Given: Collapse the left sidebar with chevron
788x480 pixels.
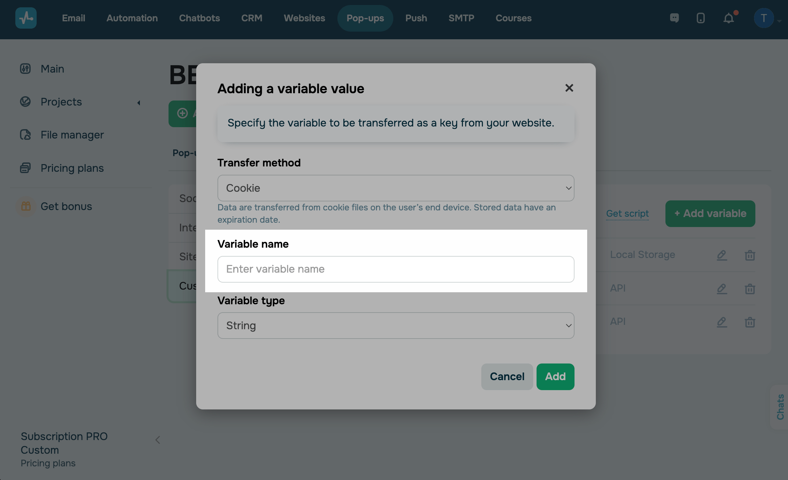Looking at the screenshot, I should pos(158,440).
